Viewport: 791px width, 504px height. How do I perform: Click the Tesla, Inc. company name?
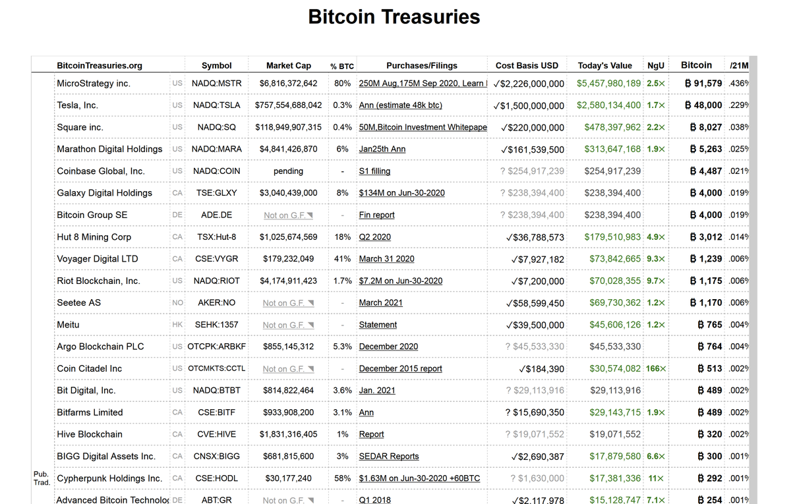(77, 105)
